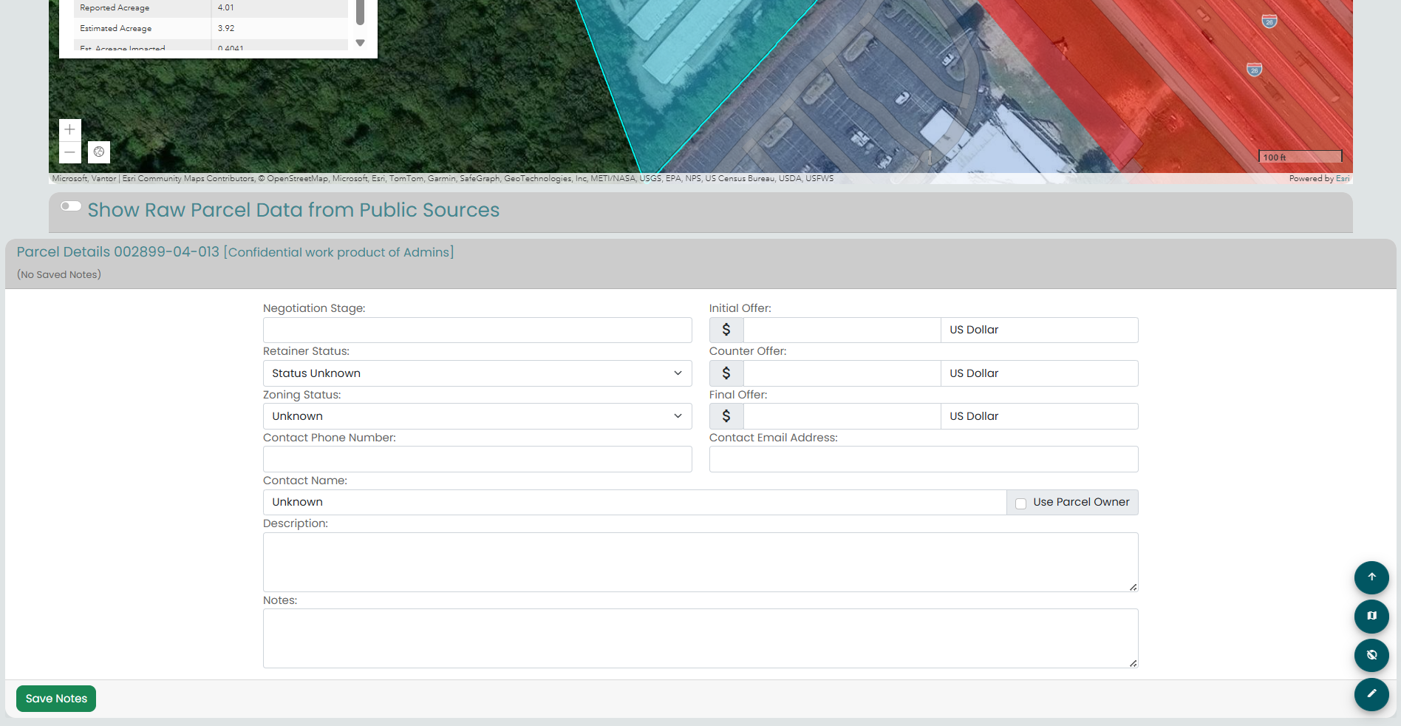
Task: Open the Zoning Status dropdown
Action: click(x=477, y=416)
